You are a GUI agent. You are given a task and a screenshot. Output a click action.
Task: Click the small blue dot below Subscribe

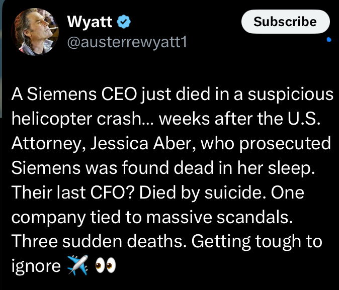click(x=328, y=40)
